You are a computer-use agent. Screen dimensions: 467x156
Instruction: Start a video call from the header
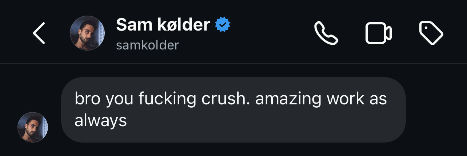[378, 33]
